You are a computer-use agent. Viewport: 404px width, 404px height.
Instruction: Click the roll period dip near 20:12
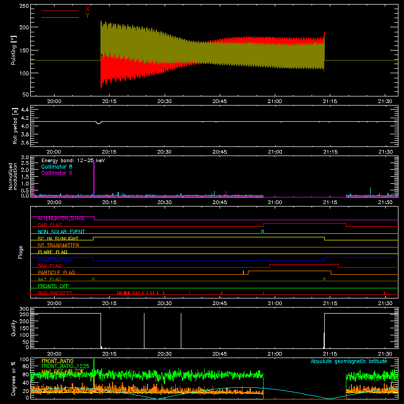coord(98,123)
